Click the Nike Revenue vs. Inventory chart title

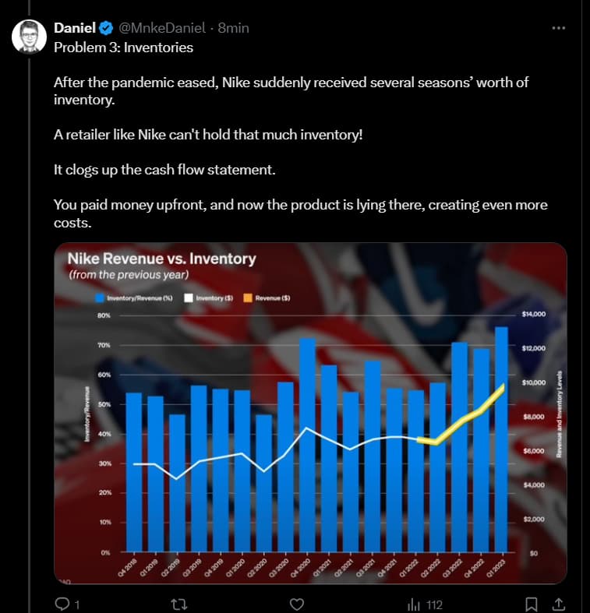tap(161, 259)
